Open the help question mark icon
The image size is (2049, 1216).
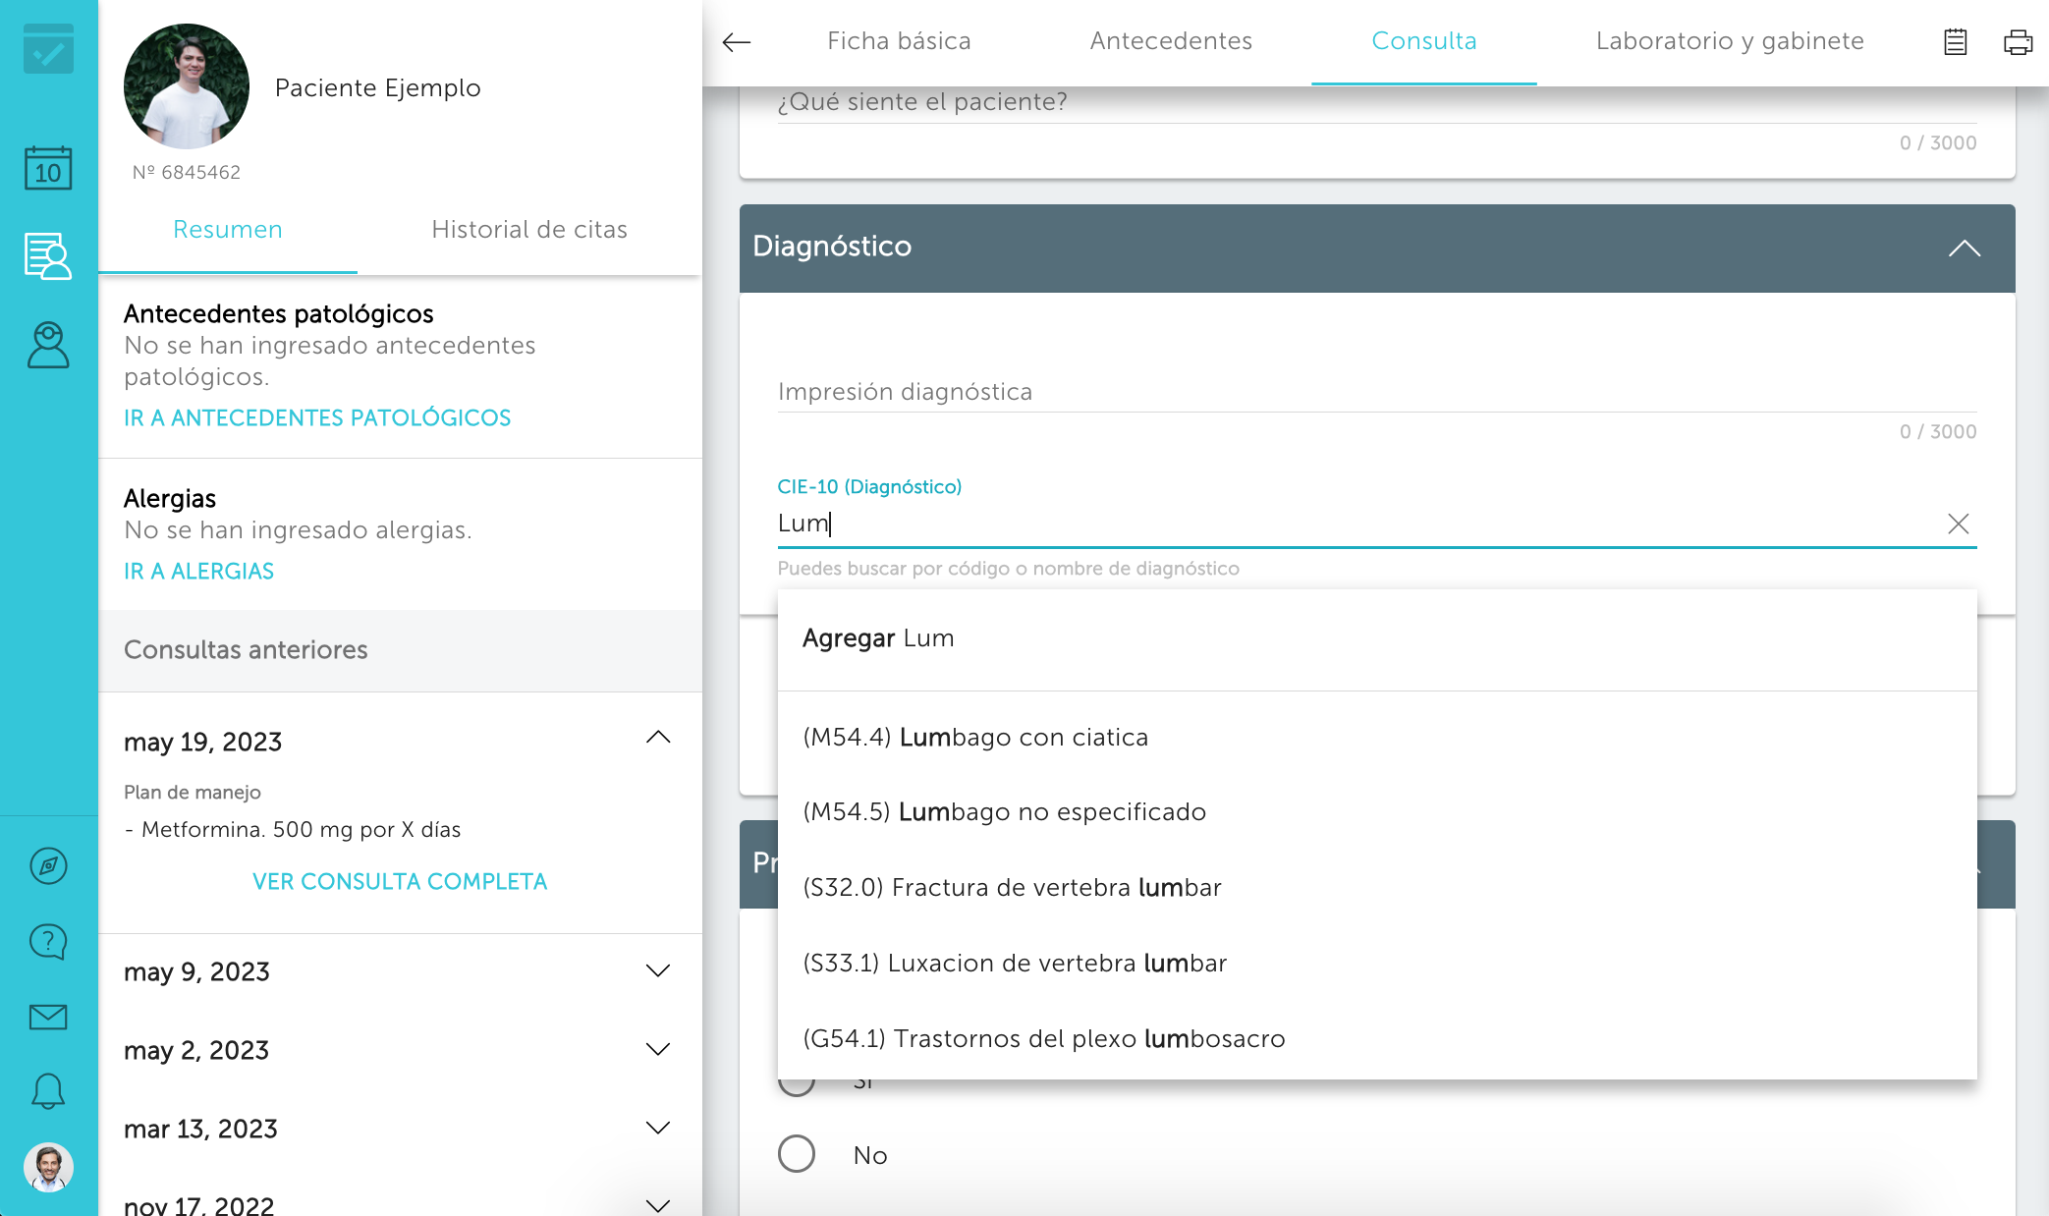click(48, 941)
